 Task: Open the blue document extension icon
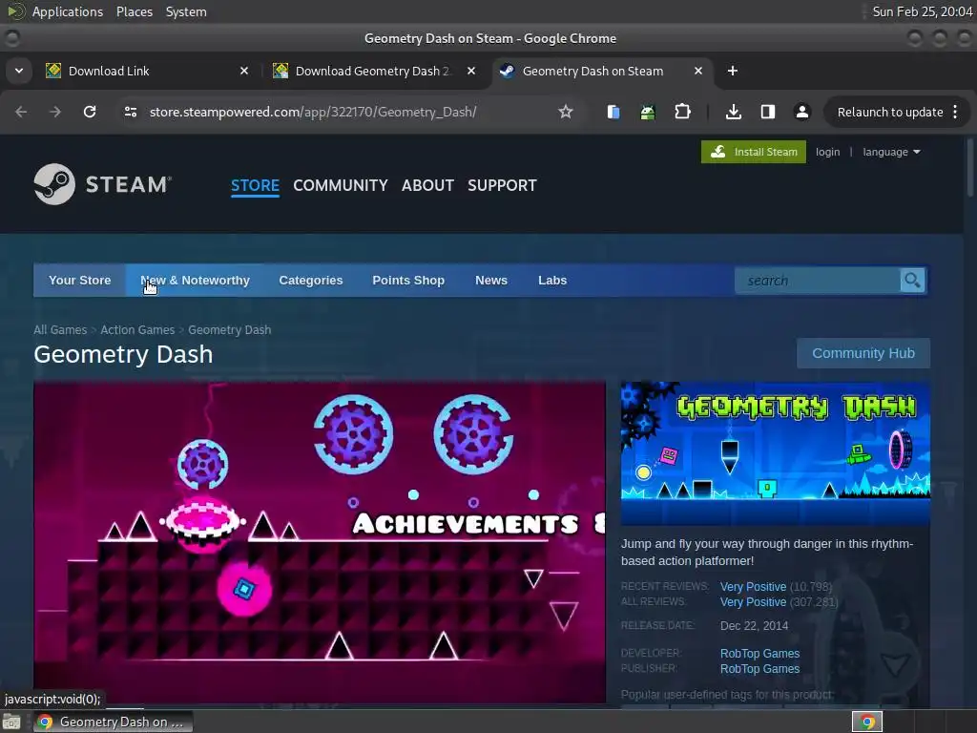(x=613, y=112)
